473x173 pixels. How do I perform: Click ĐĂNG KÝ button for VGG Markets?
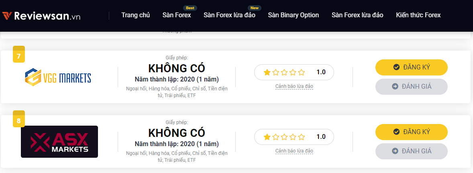coord(412,67)
